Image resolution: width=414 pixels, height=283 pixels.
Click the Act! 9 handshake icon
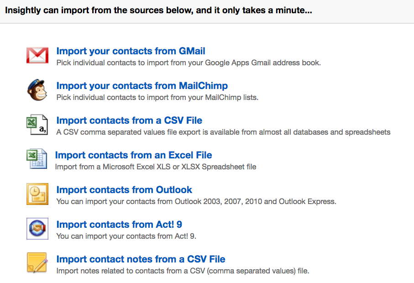37,229
